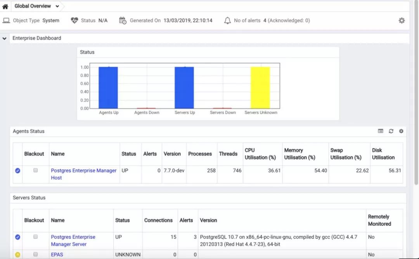419x259 pixels.
Task: Click blue status icon of the Manager Server row
Action: 17,237
